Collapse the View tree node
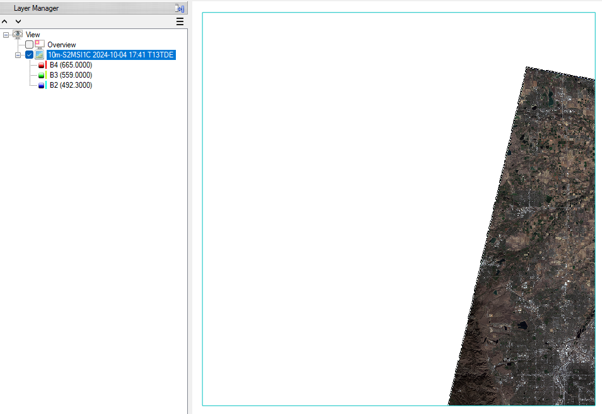602x414 pixels. click(6, 35)
